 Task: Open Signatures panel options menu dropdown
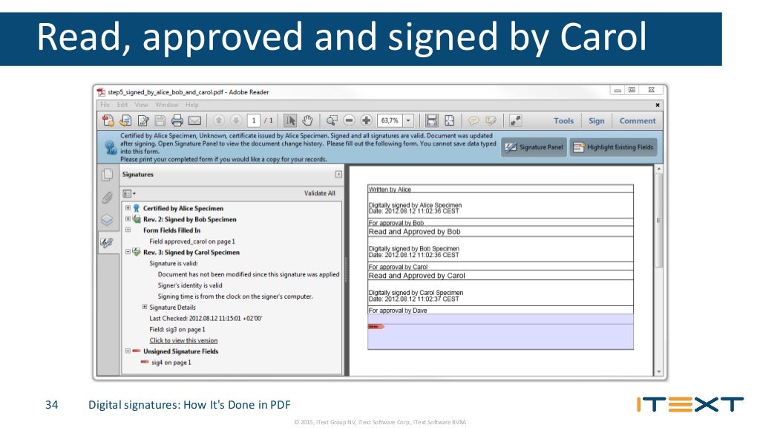coord(129,194)
